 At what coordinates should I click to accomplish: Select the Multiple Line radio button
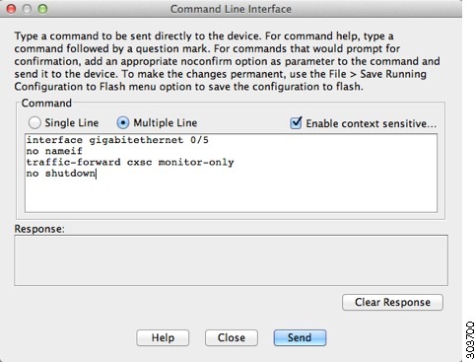point(123,122)
